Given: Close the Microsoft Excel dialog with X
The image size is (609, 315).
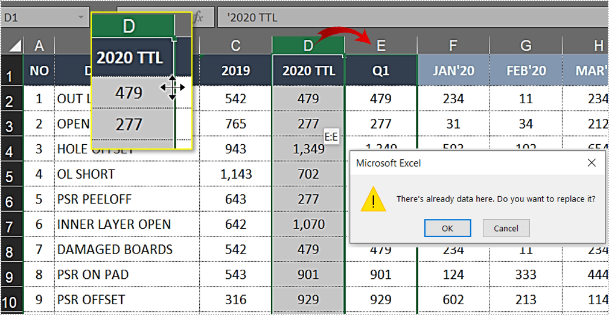Looking at the screenshot, I should [x=591, y=163].
